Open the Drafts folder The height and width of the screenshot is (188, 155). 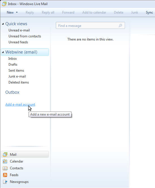[13, 65]
